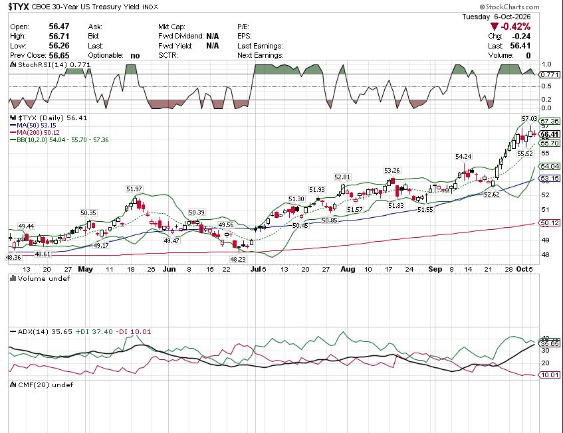Click the Mkt Cap label

coord(171,27)
